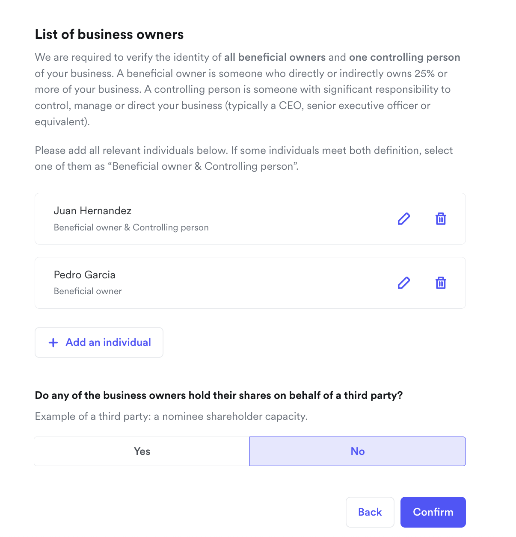Viewport: 516px width, 537px height.
Task: Click the Juan Hernandez name in owner card
Action: click(x=92, y=211)
